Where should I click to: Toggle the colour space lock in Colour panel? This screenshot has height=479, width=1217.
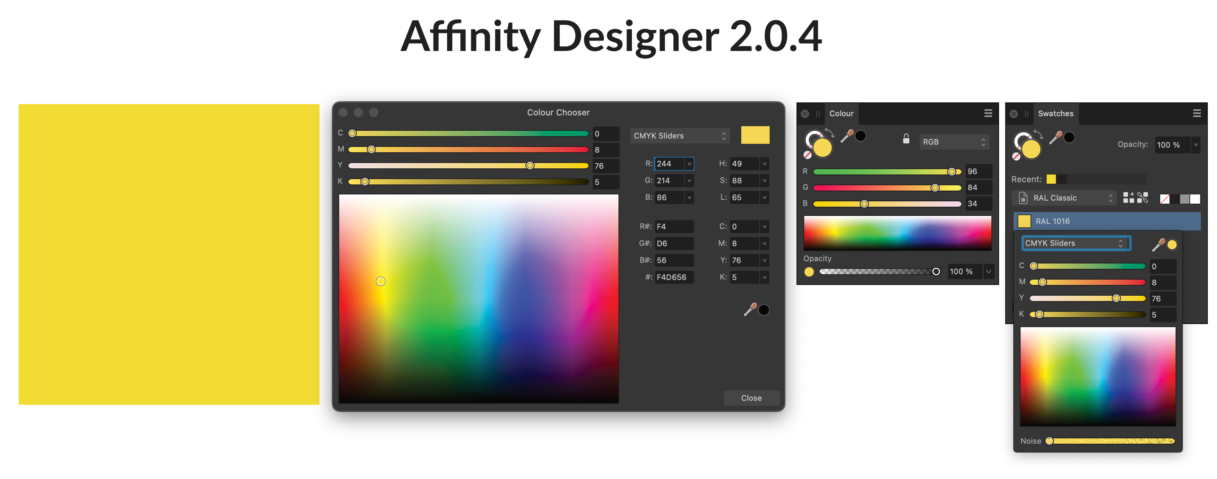[906, 138]
